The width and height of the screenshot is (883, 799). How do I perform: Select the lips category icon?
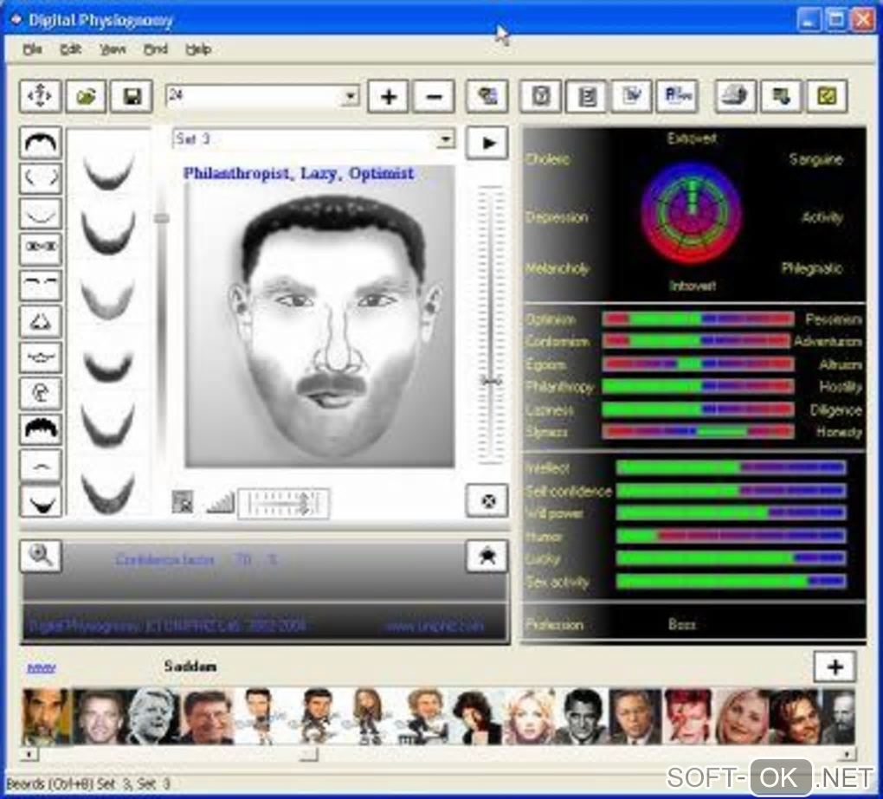coord(40,357)
